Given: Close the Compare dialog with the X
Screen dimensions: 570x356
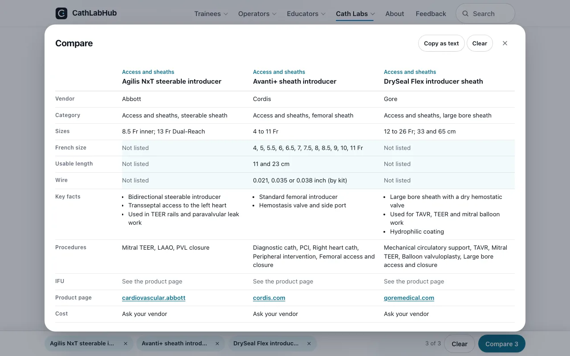Looking at the screenshot, I should 505,43.
